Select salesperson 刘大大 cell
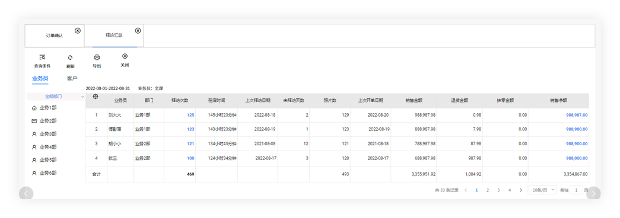Image resolution: width=620 pixels, height=218 pixels. (120, 115)
